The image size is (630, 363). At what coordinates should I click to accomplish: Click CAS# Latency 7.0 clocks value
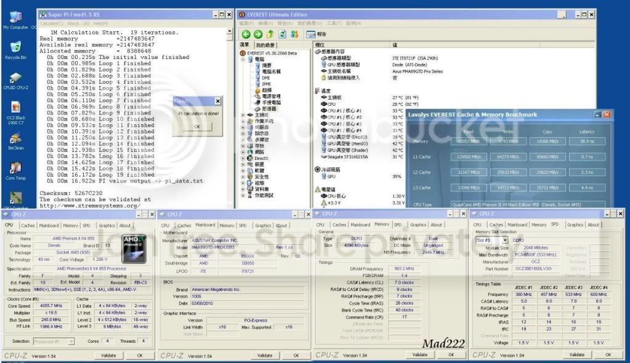pyautogui.click(x=404, y=282)
